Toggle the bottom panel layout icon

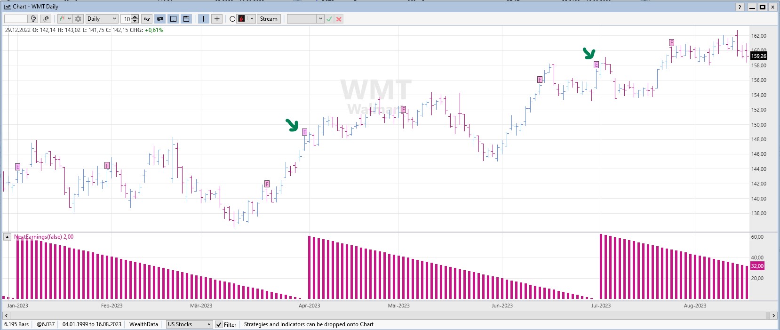pyautogui.click(x=174, y=19)
